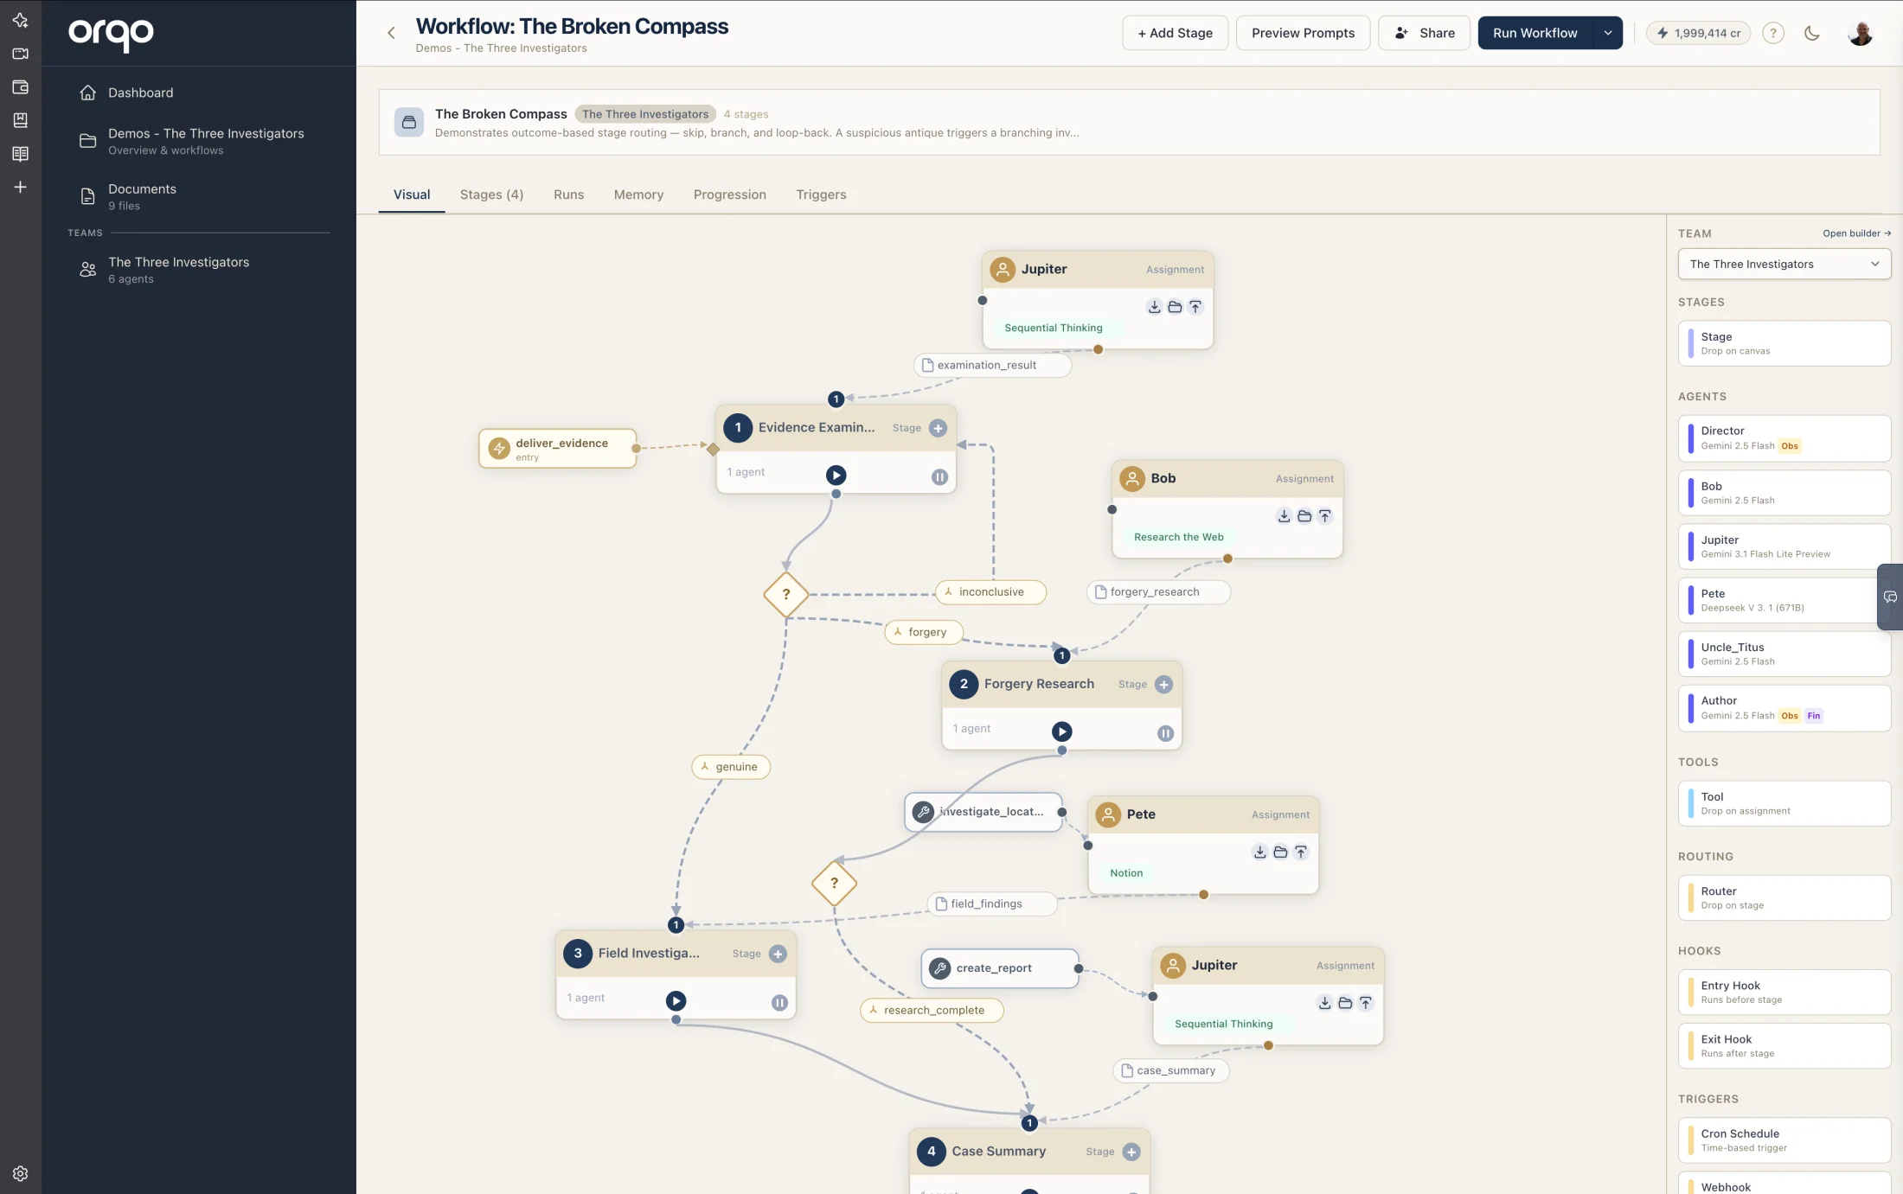Click the Pete assignment download icon

click(x=1259, y=852)
